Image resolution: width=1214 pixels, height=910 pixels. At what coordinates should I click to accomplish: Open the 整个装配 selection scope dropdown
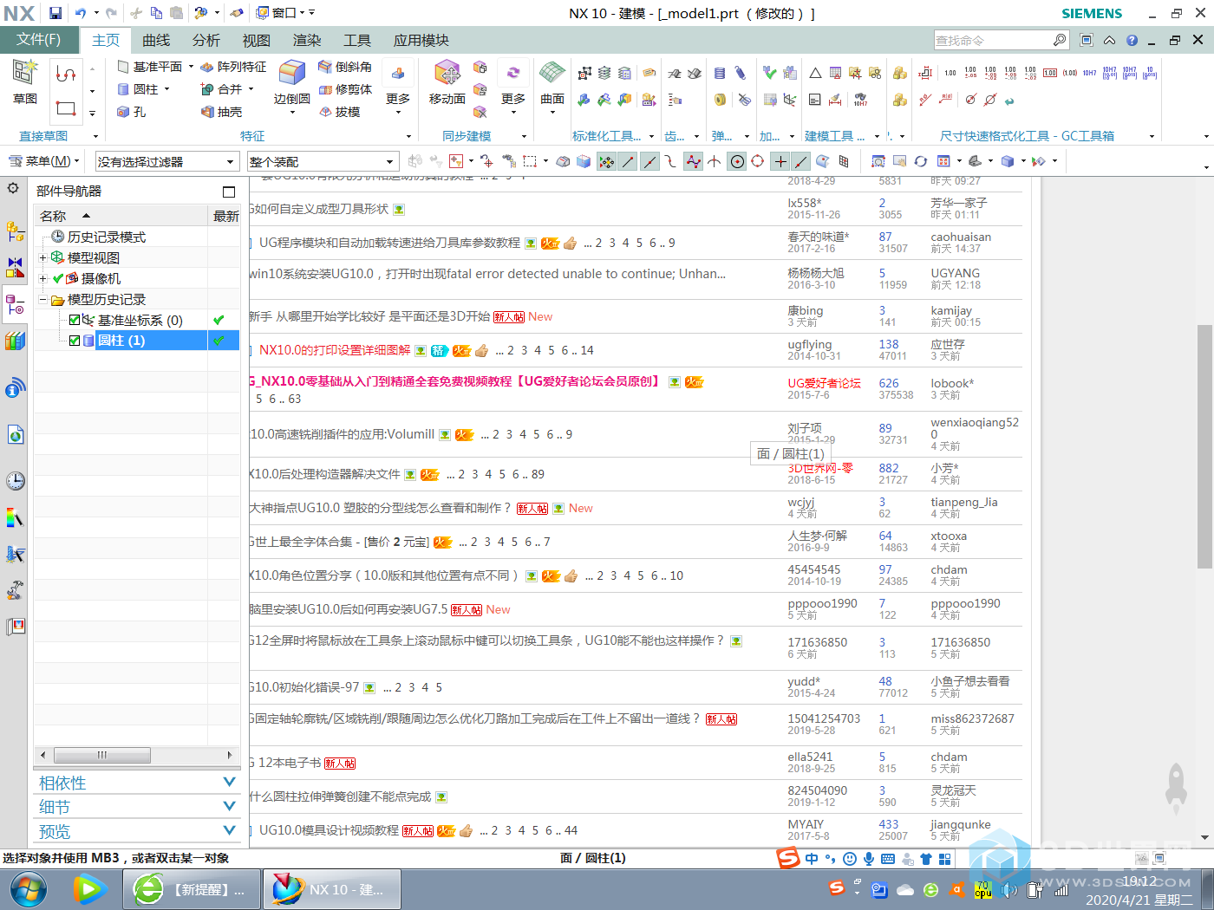(322, 162)
